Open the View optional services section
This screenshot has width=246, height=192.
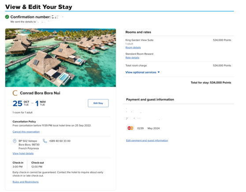tap(142, 72)
